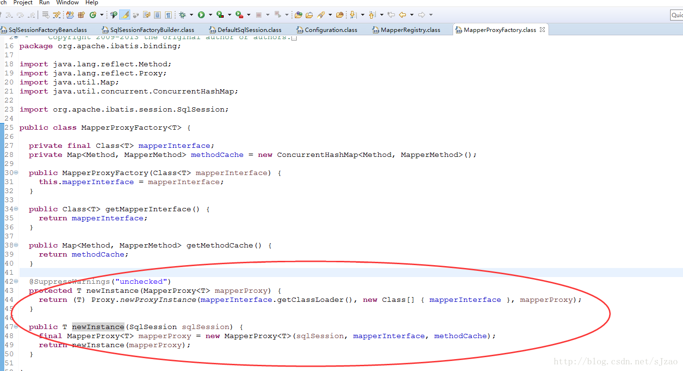Click 'return methodCache;' on line 39
The width and height of the screenshot is (683, 371).
(83, 255)
